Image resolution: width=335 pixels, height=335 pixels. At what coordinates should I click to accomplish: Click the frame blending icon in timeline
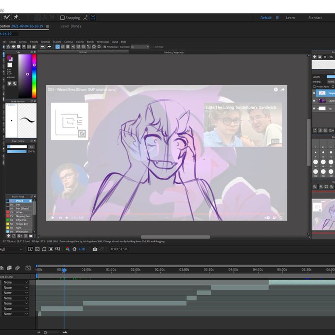tap(9, 268)
